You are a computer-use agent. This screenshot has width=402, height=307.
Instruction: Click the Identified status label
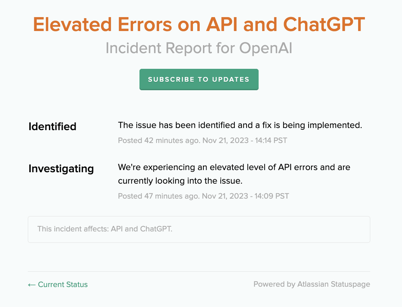[52, 126]
